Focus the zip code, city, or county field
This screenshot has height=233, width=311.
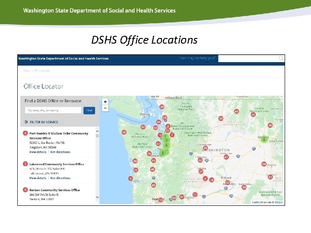pyautogui.click(x=53, y=110)
